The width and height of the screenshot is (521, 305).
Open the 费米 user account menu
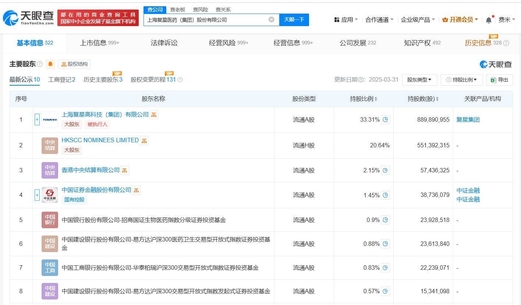pyautogui.click(x=507, y=20)
